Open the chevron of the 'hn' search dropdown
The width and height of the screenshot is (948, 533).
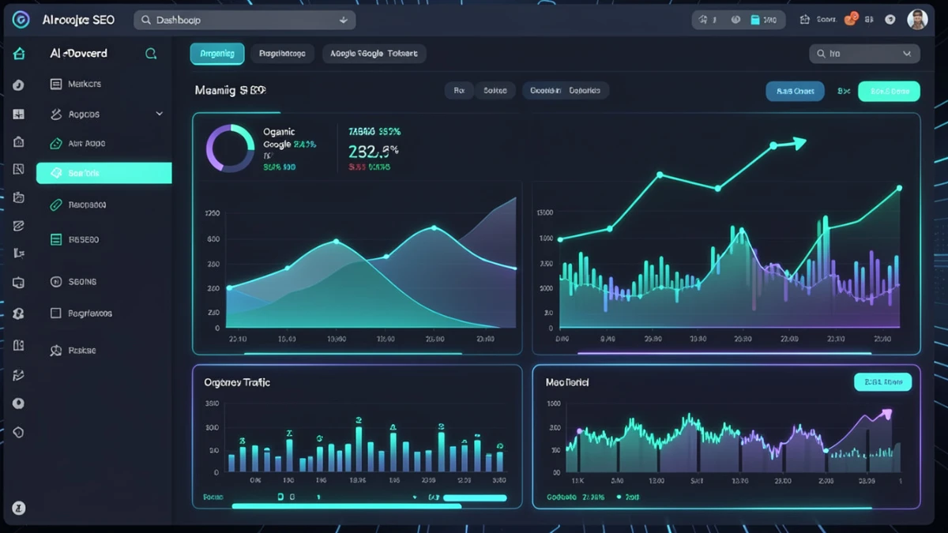pos(906,54)
